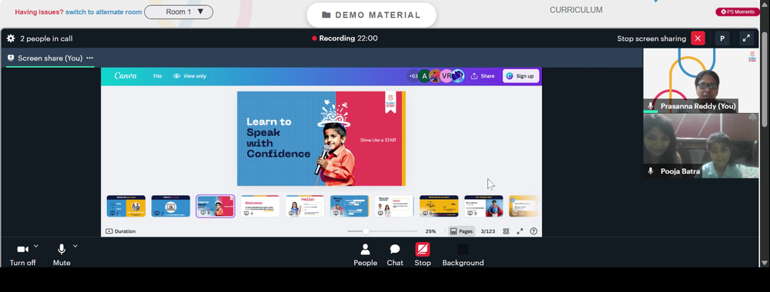This screenshot has width=770, height=292.
Task: Click the Recording 22:00 indicator
Action: (345, 38)
